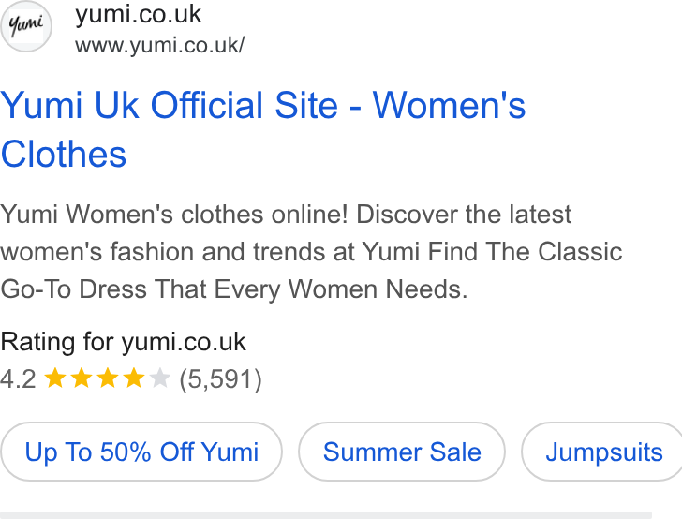Click the Yumi logo favicon

(x=25, y=26)
